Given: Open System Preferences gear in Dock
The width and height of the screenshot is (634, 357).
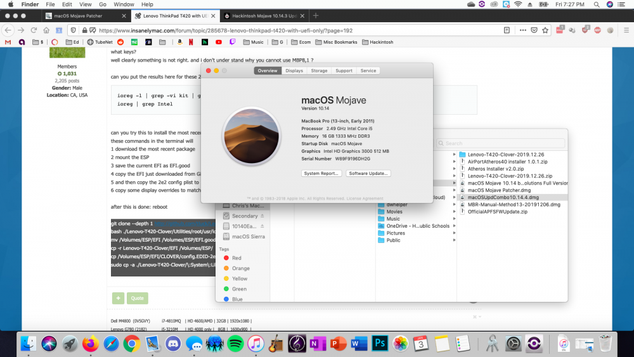Looking at the screenshot, I should tap(513, 344).
